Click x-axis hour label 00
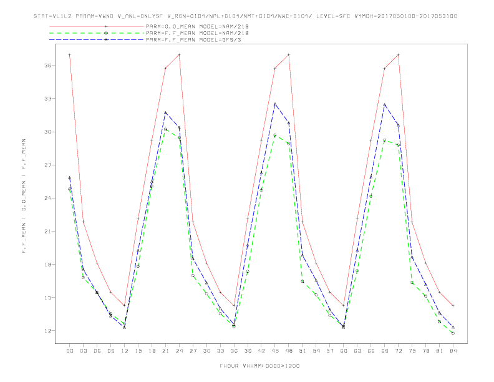The width and height of the screenshot is (494, 382). click(x=70, y=351)
